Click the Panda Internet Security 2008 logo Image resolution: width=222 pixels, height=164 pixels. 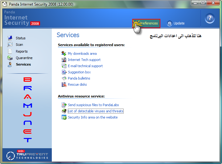coord(22,18)
